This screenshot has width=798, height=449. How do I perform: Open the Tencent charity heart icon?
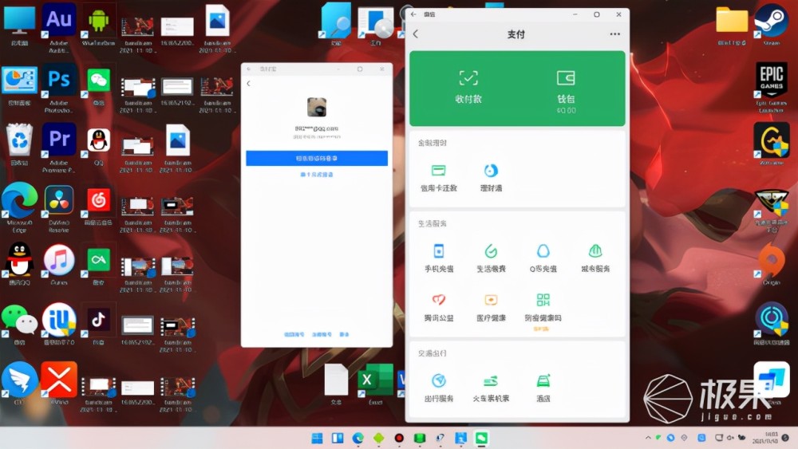click(438, 301)
